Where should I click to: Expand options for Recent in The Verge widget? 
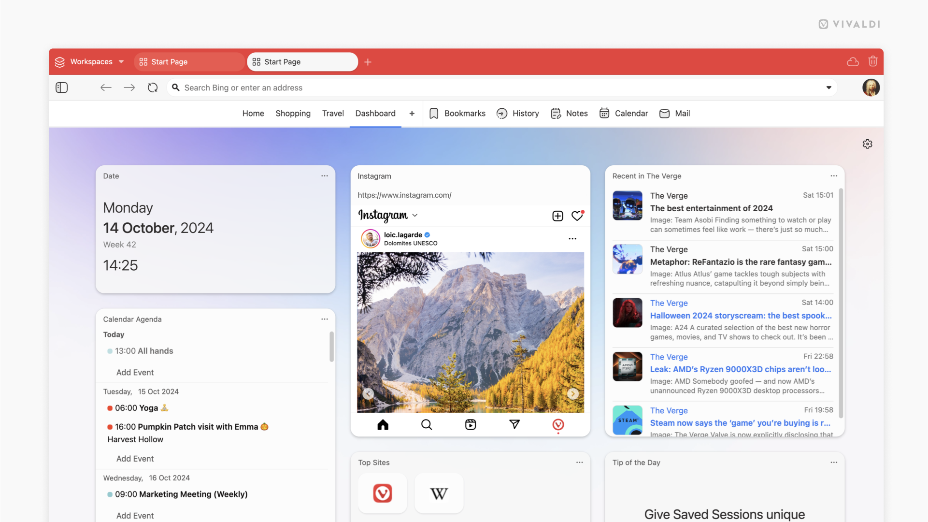click(833, 176)
